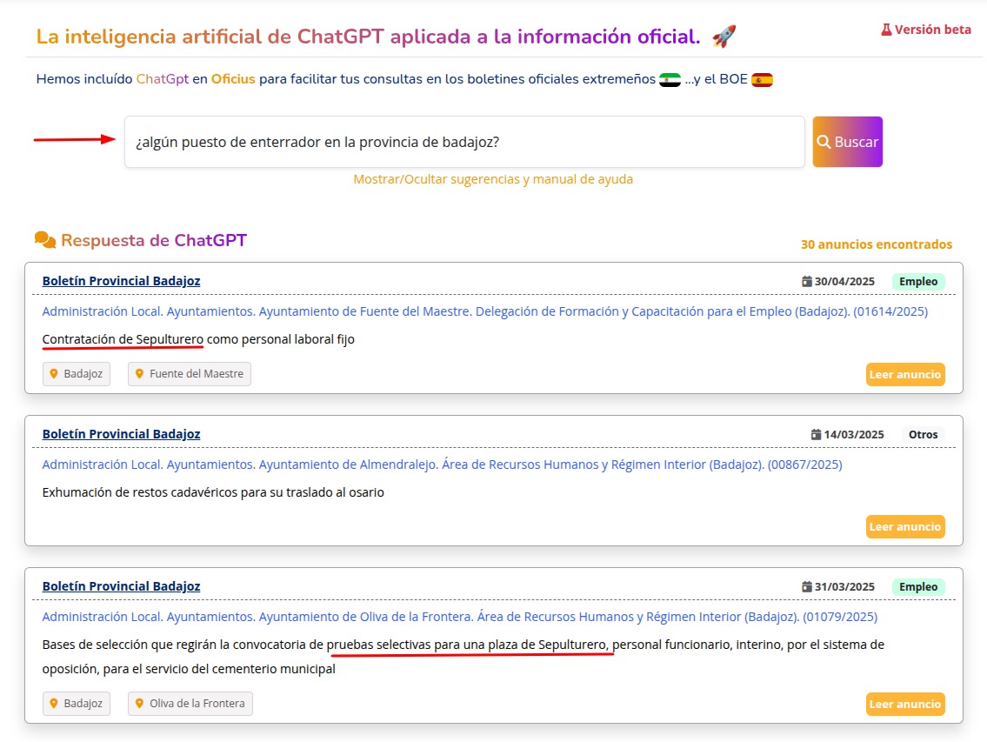987x742 pixels.
Task: Click the chat bubbles icon by Respuesta de ChatGPT
Action: point(44,240)
